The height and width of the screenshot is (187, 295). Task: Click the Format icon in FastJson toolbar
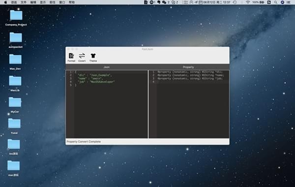(x=71, y=56)
